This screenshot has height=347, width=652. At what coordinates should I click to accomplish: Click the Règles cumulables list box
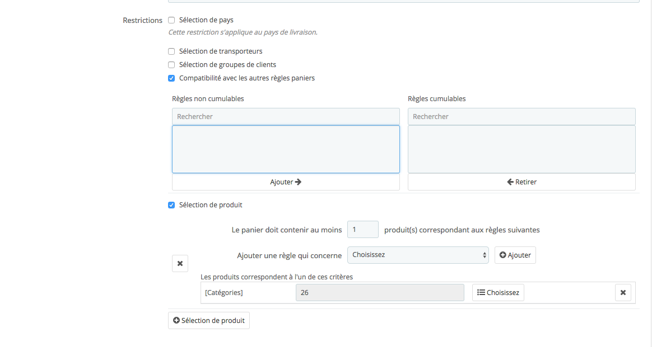pos(521,149)
